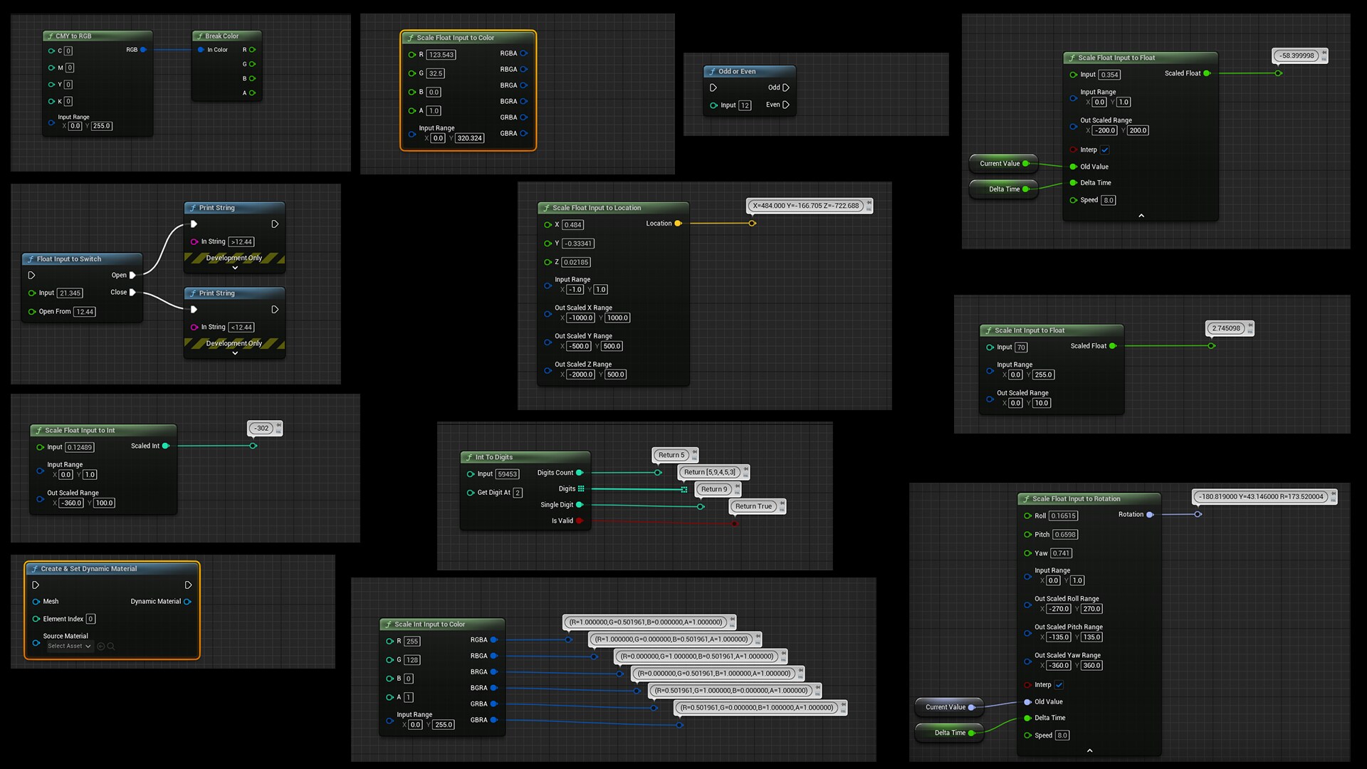The width and height of the screenshot is (1367, 769).
Task: Select the Delta Time variable node near the Rotation node
Action: 950,733
